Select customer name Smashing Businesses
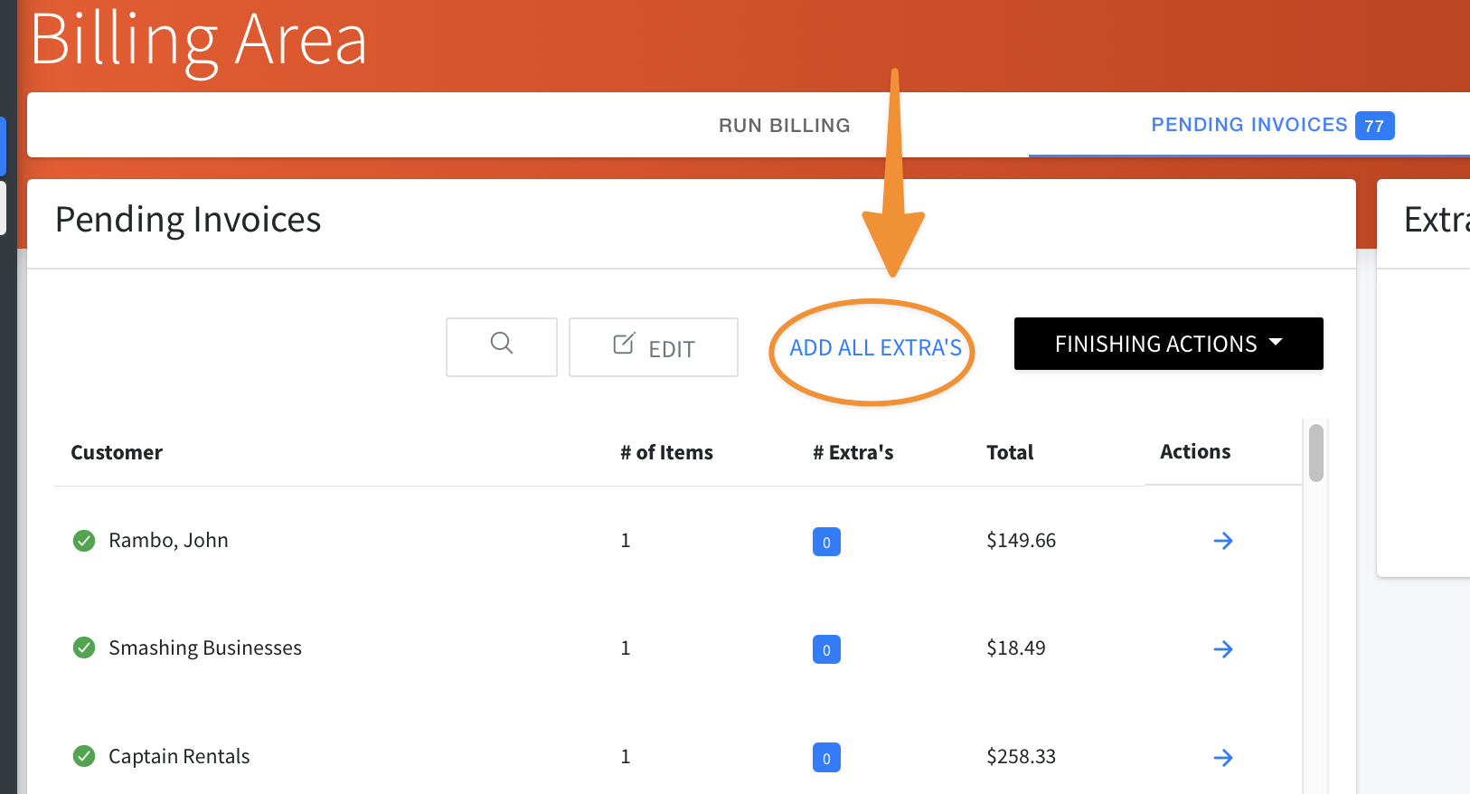The image size is (1470, 794). pyautogui.click(x=205, y=647)
